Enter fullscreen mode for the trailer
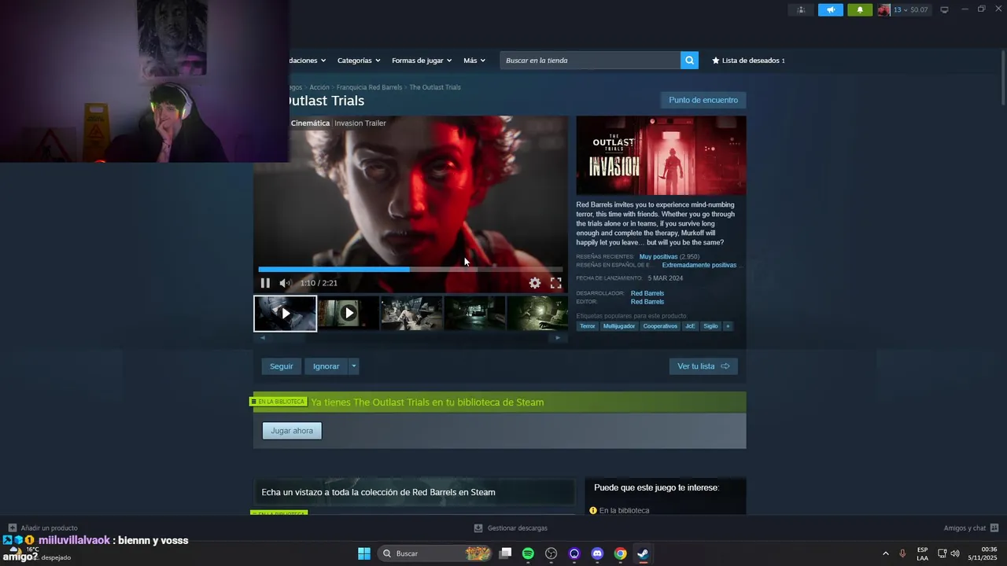This screenshot has height=566, width=1007. pyautogui.click(x=556, y=283)
